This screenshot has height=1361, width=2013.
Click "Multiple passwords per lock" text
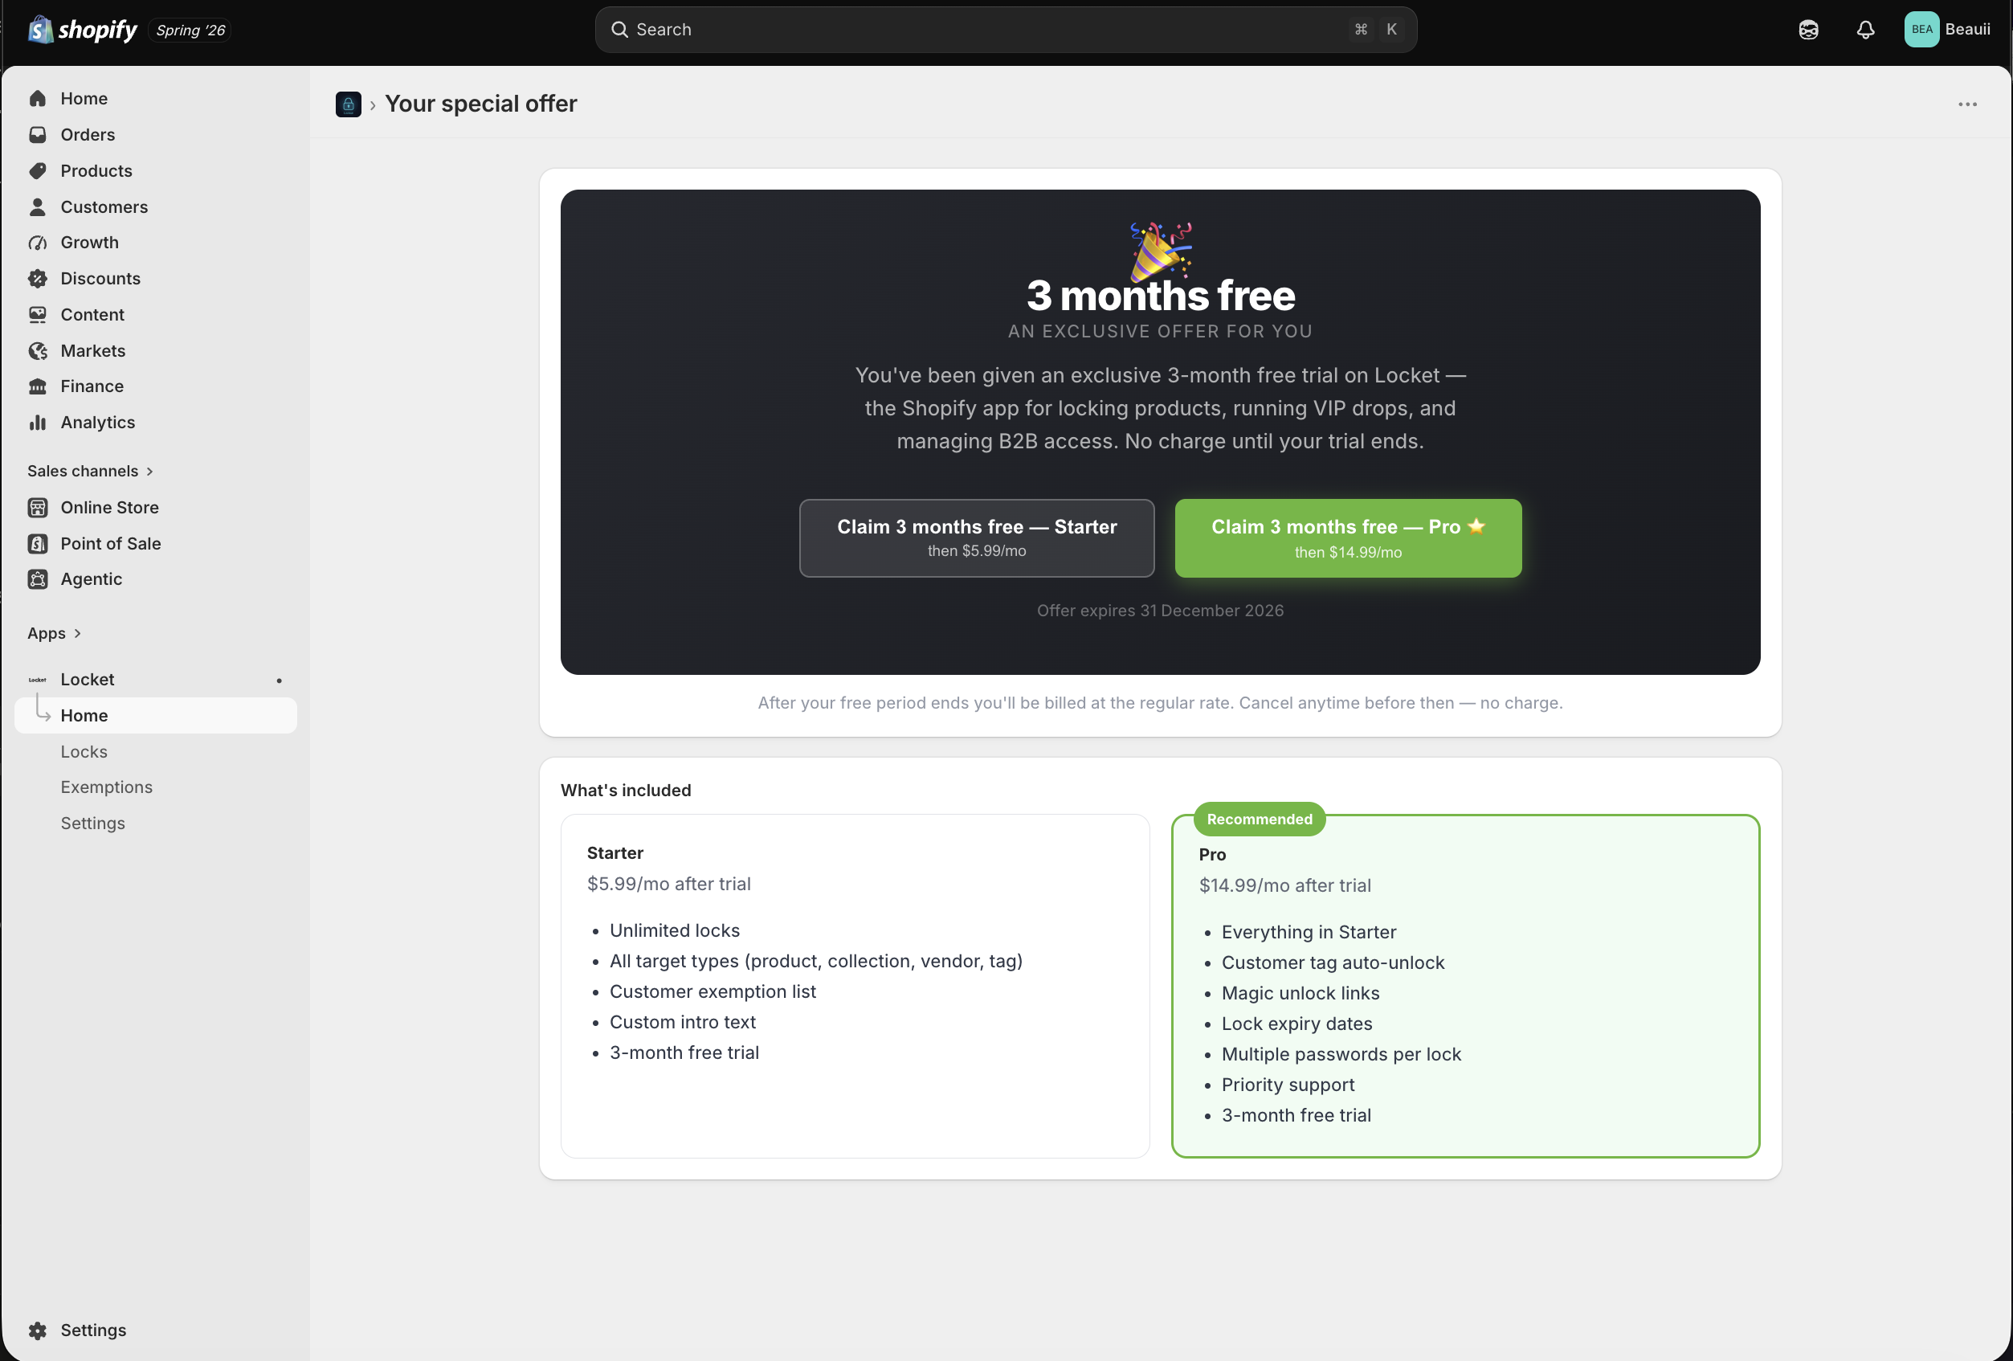pos(1341,1054)
